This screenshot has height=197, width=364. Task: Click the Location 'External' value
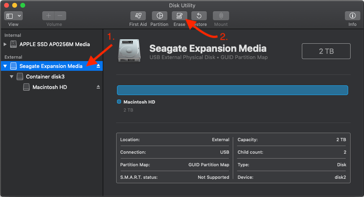221,140
